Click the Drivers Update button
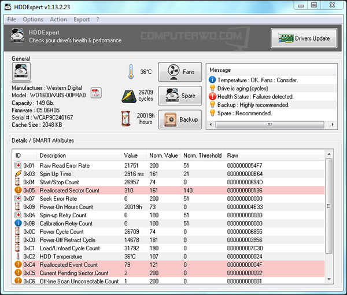 [x=304, y=38]
